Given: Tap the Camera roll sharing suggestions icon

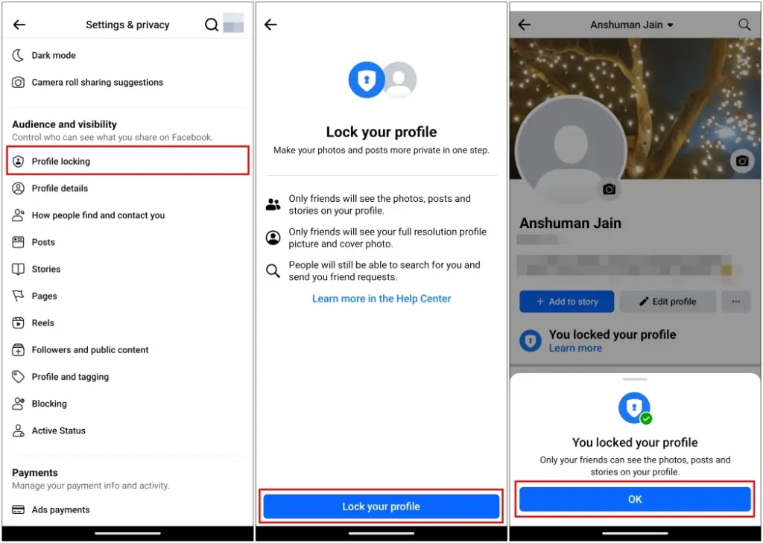Looking at the screenshot, I should click(18, 82).
